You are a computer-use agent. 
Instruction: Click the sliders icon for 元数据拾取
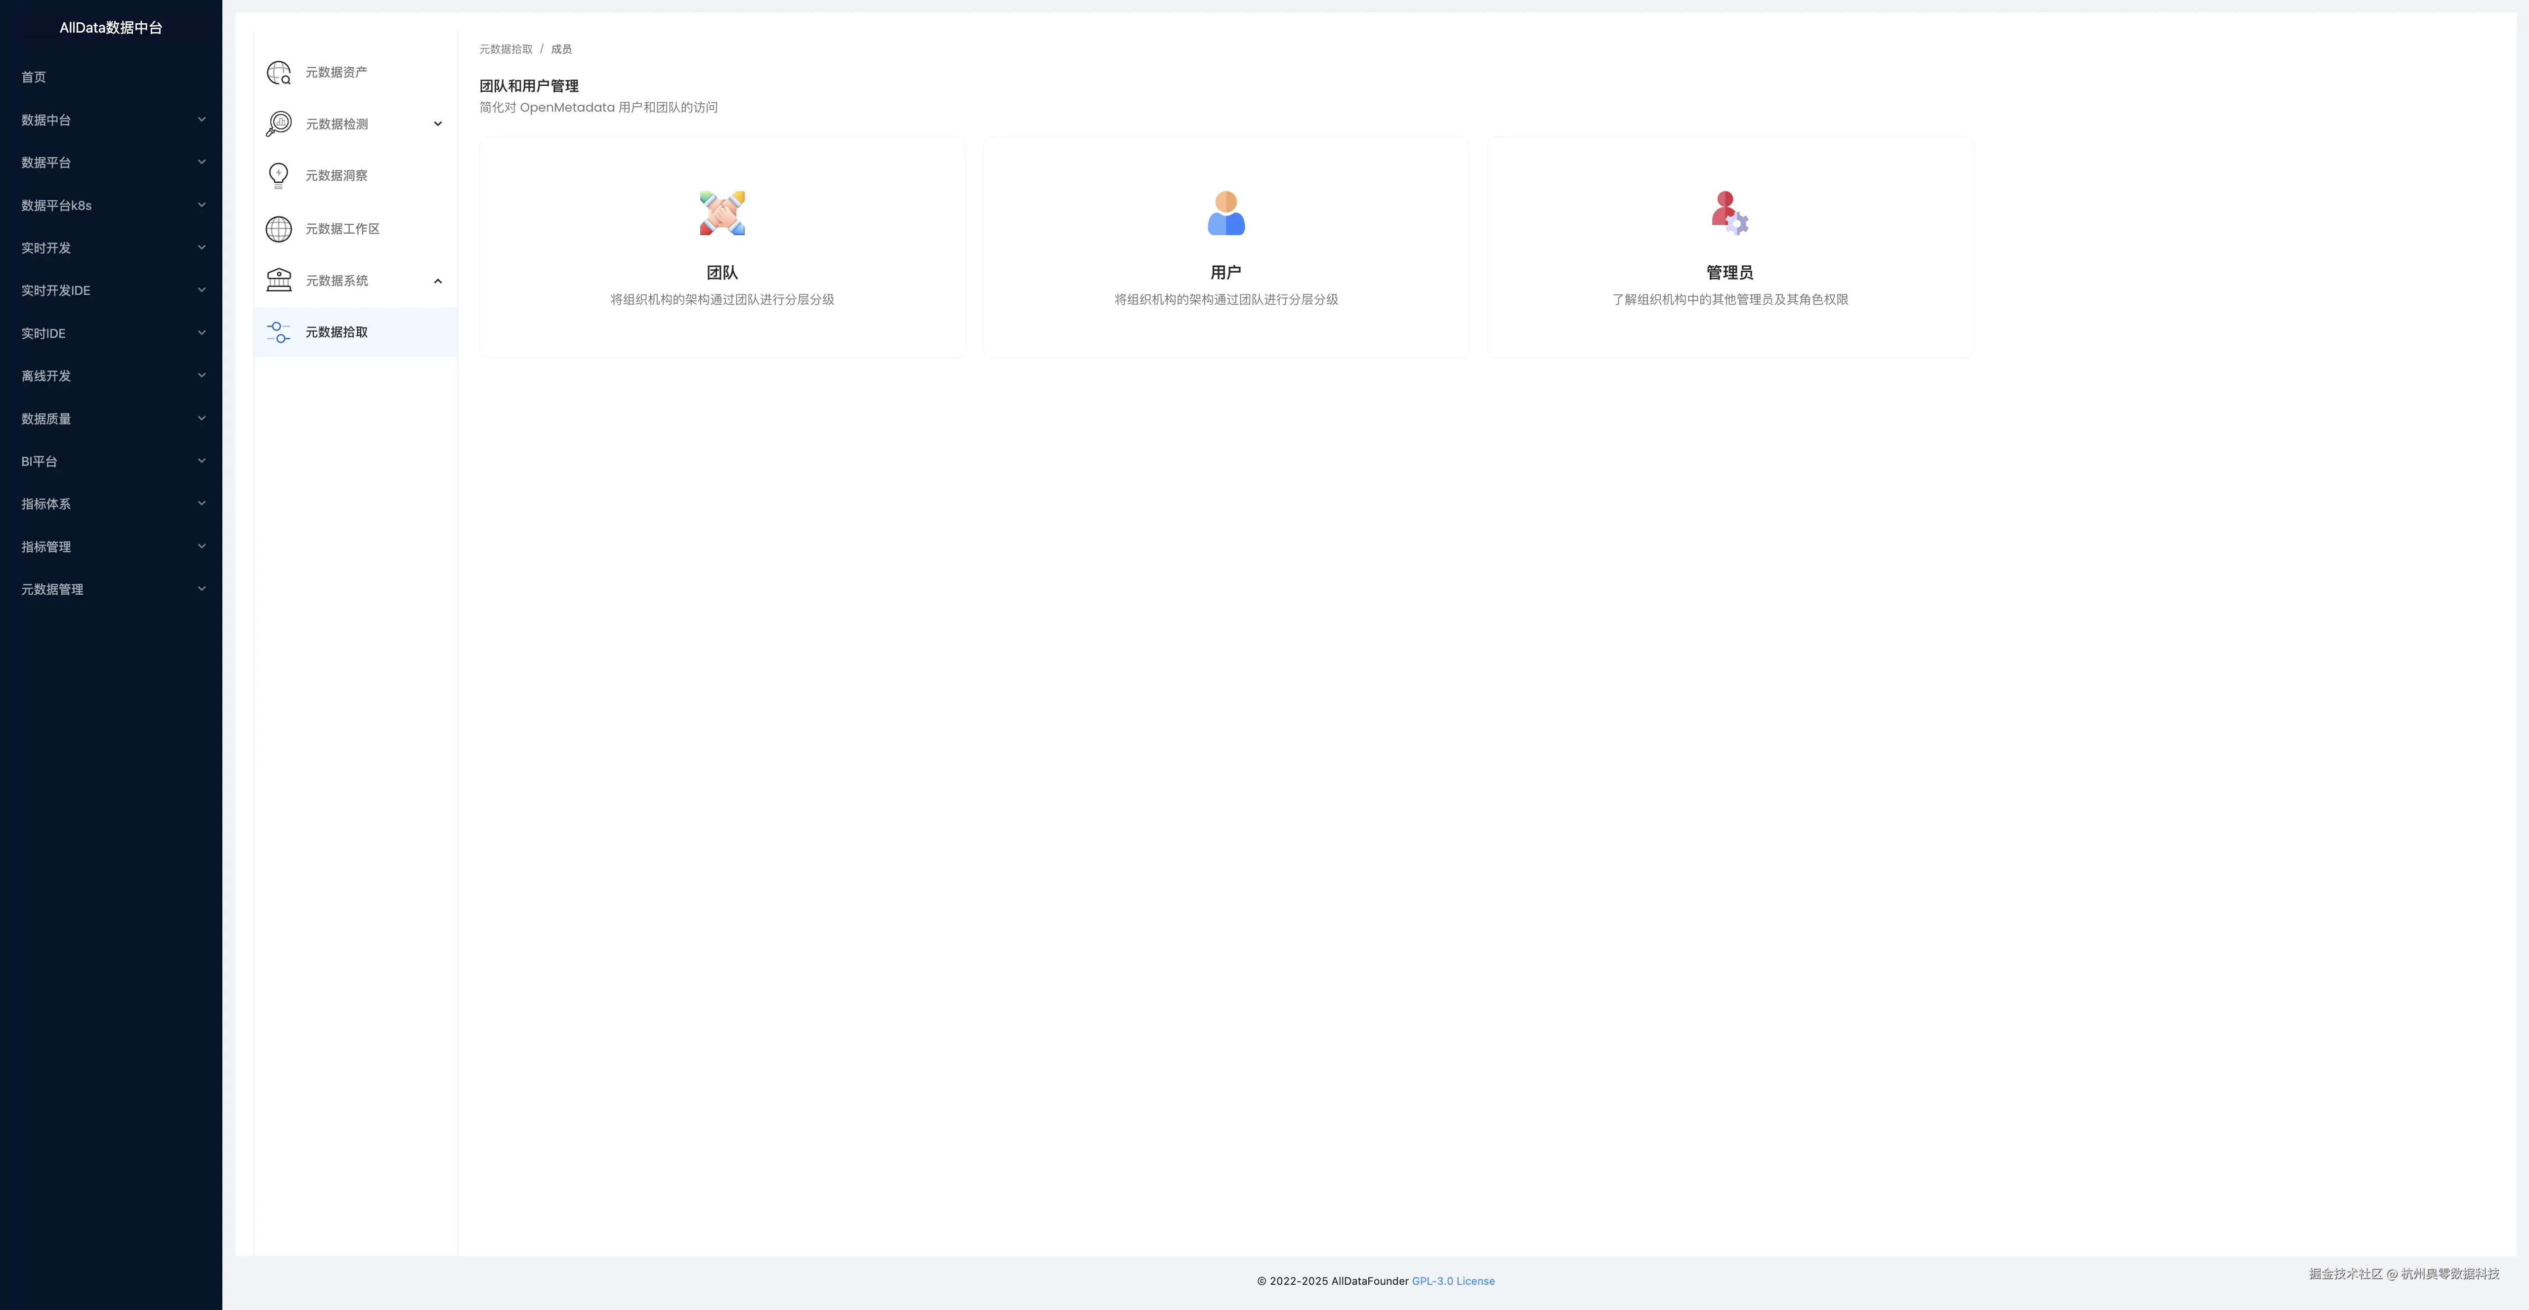(x=279, y=332)
